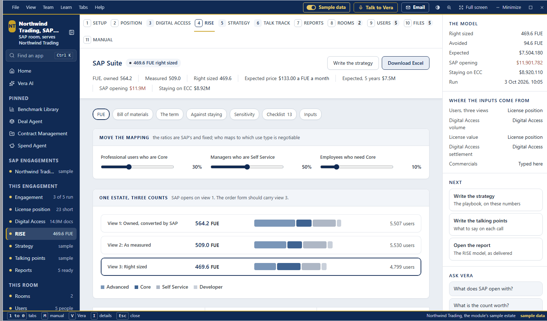The height and width of the screenshot is (321, 547).
Task: Go to the Strategy tab
Action: click(234, 23)
